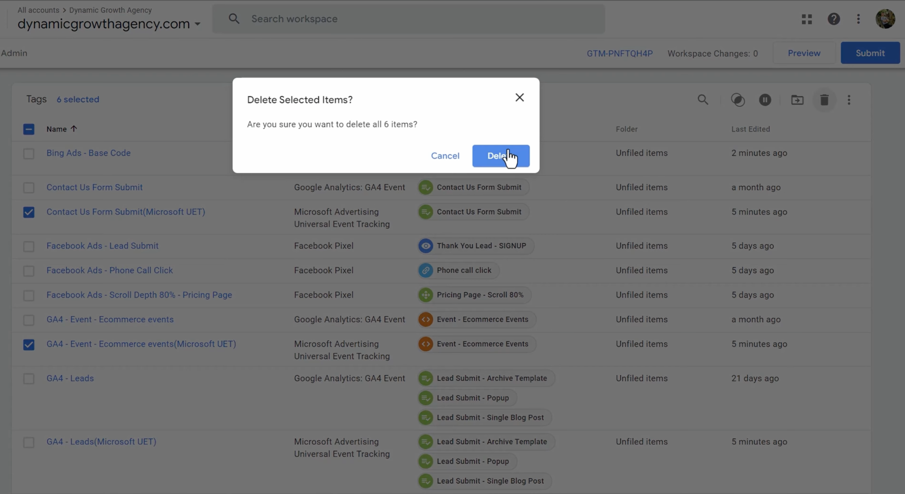Click '21 days ago' in GA4 - Leads row

(x=755, y=378)
